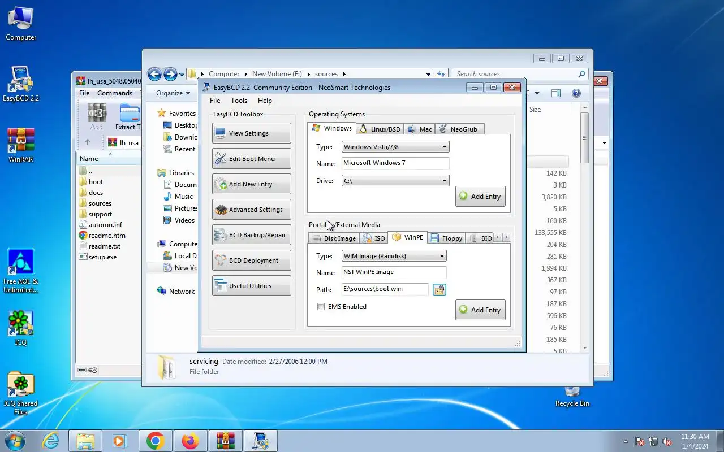The width and height of the screenshot is (724, 452).
Task: Open EasyBCD File menu
Action: (x=215, y=101)
